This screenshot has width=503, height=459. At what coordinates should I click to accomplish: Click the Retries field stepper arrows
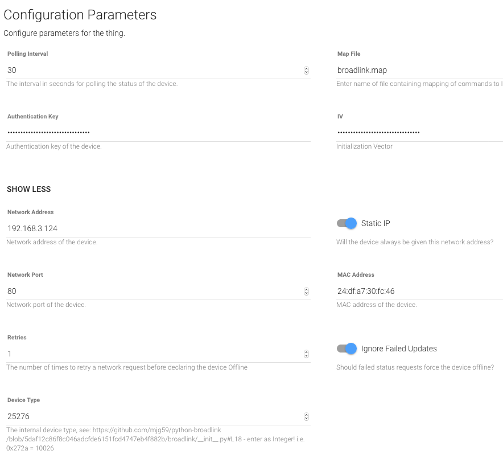pyautogui.click(x=306, y=354)
